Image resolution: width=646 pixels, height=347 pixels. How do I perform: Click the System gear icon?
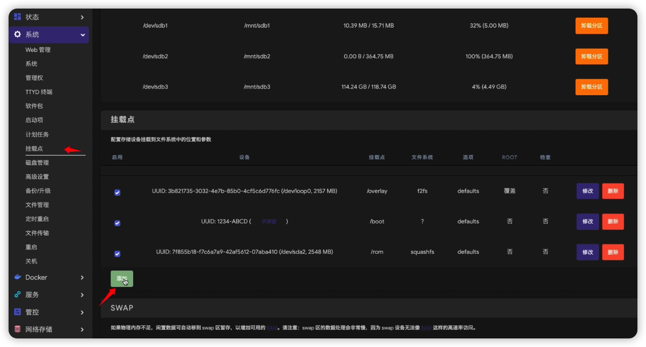coord(18,35)
